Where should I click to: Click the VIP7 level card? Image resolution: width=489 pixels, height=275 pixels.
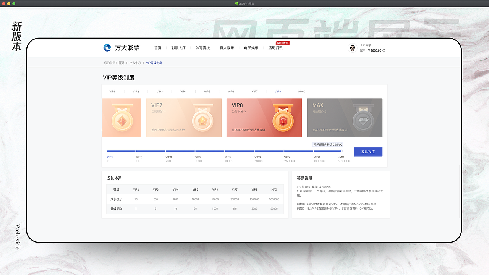pyautogui.click(x=184, y=118)
